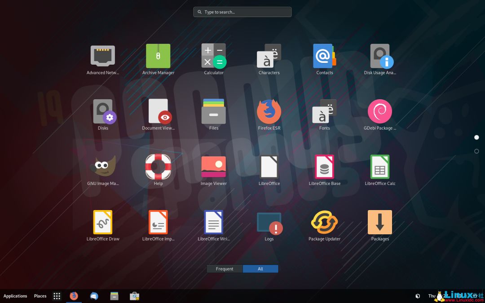The width and height of the screenshot is (485, 303).
Task: Open the Disks utility
Action: point(103,111)
